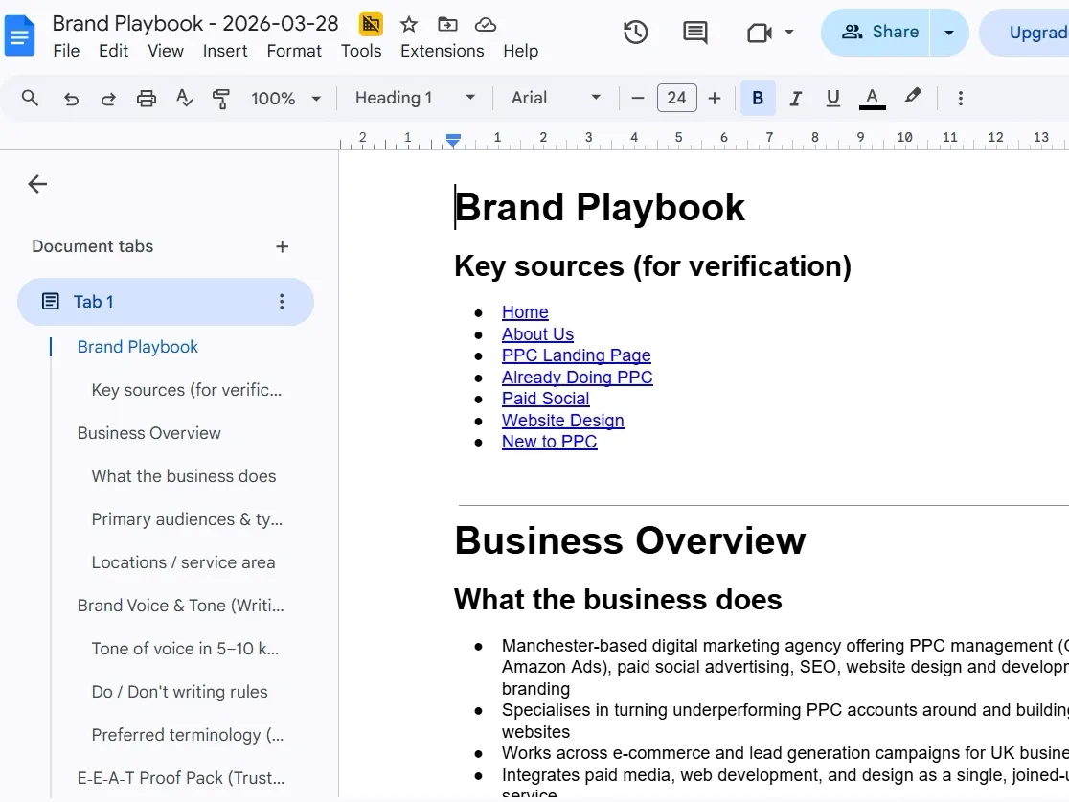The height and width of the screenshot is (802, 1069).
Task: Click the PPC Landing Page link
Action: [x=576, y=355]
